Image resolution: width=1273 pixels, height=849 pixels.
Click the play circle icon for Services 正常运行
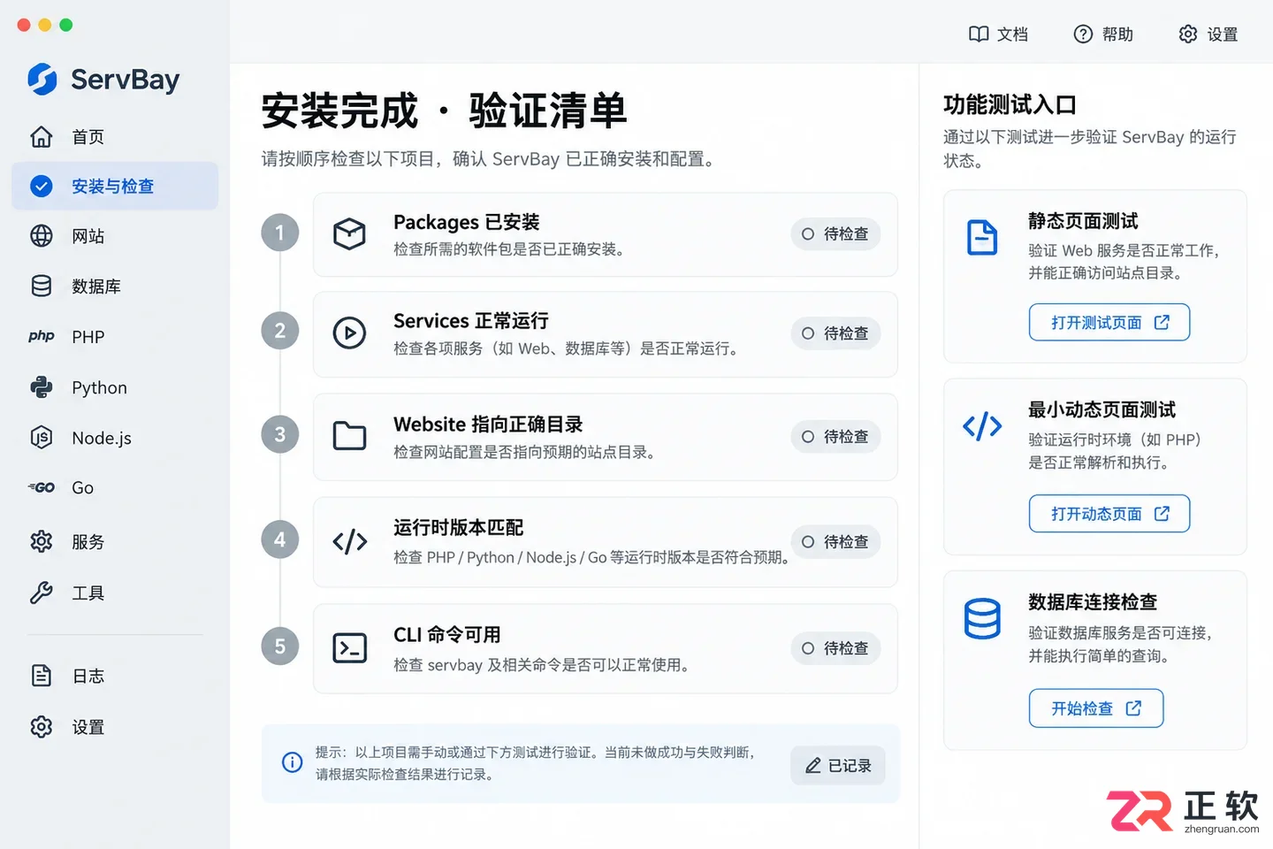[x=349, y=333]
